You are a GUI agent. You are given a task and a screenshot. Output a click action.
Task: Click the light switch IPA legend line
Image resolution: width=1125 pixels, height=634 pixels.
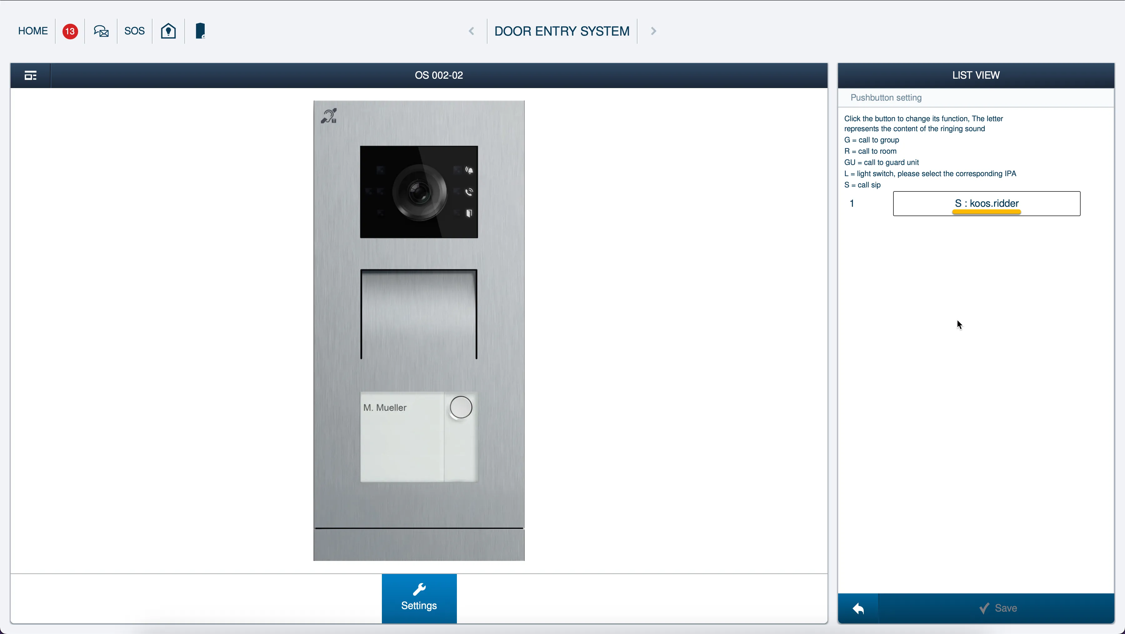pos(930,174)
